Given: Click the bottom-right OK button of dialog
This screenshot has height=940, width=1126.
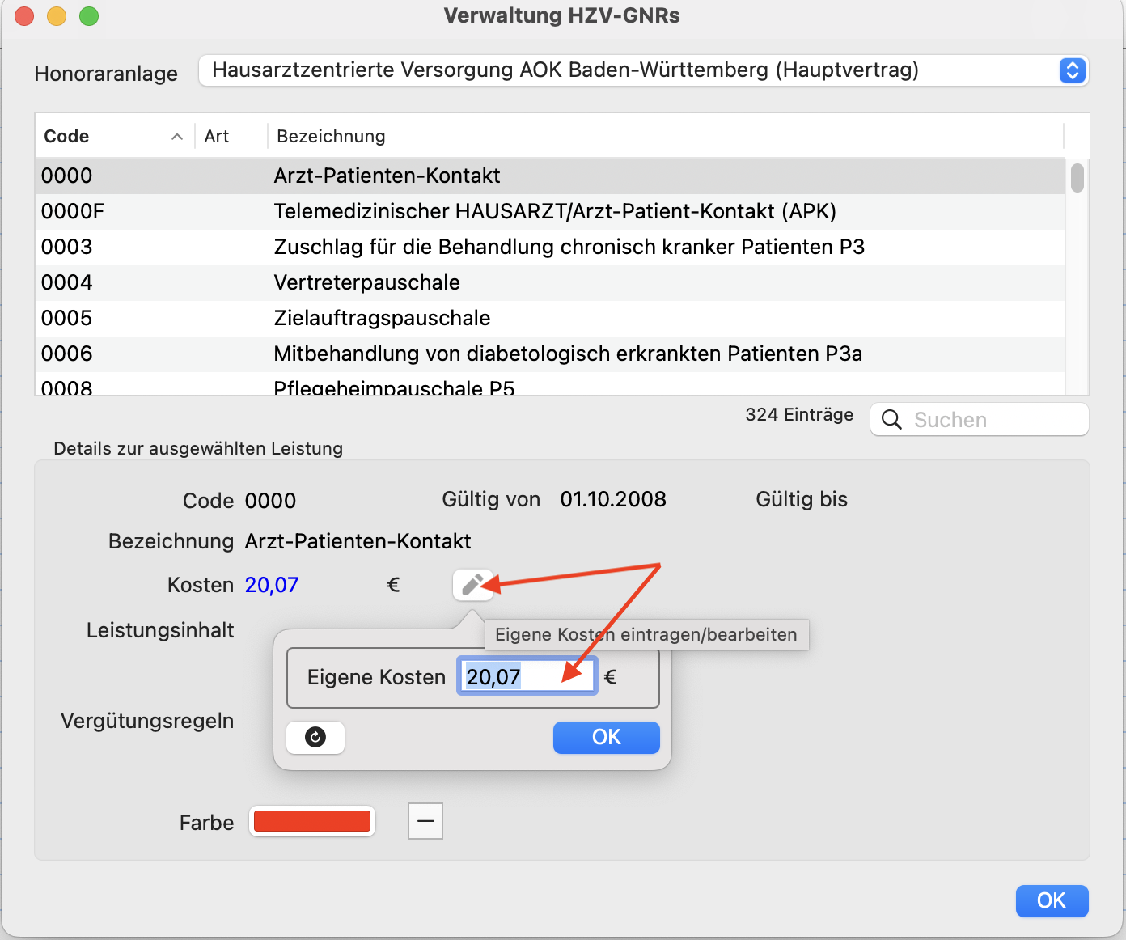Looking at the screenshot, I should tap(1052, 900).
